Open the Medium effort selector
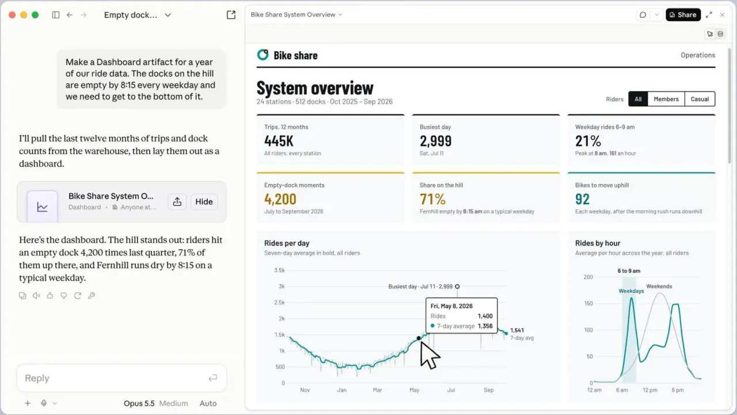 (173, 404)
